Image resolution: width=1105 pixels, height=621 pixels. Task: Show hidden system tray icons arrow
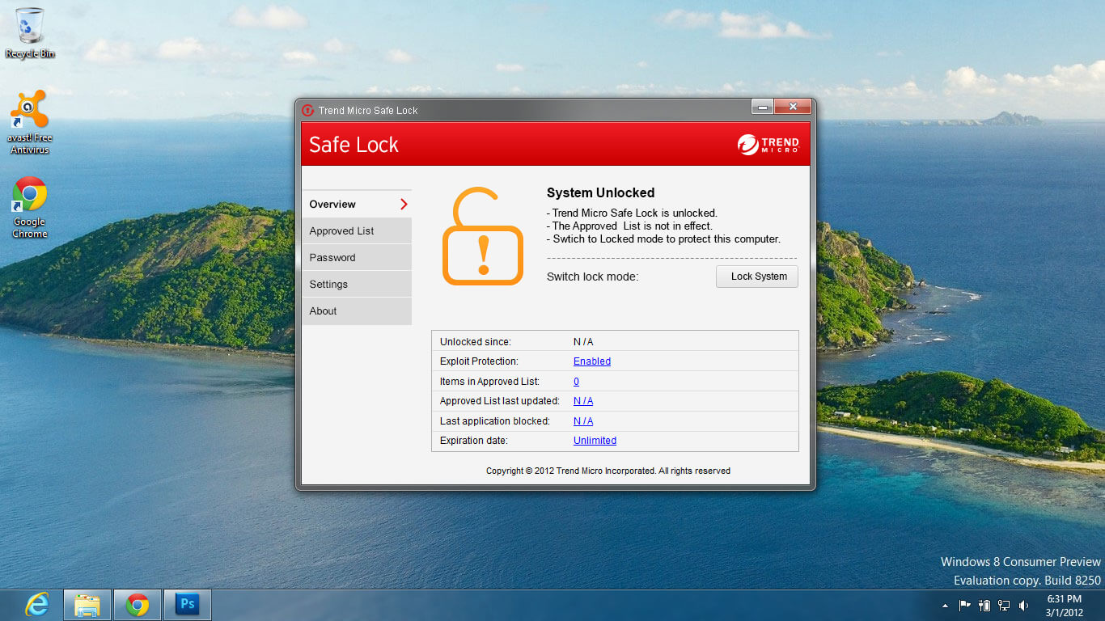click(945, 605)
